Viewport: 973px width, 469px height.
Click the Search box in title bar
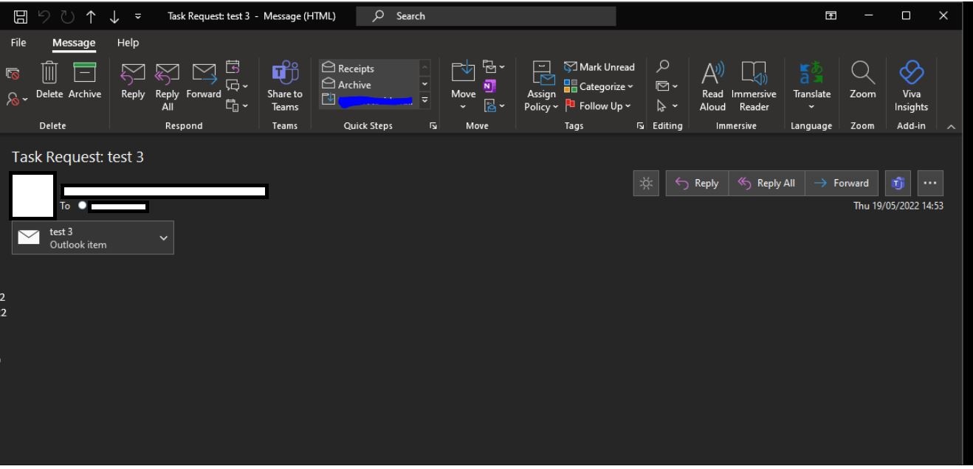[x=486, y=16]
